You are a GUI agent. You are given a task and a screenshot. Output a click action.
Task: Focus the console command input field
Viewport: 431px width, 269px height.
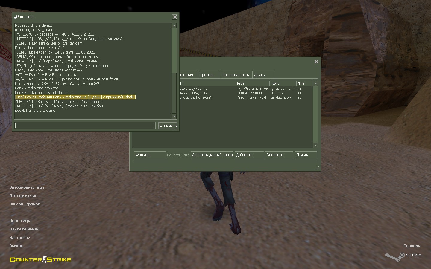pyautogui.click(x=85, y=126)
